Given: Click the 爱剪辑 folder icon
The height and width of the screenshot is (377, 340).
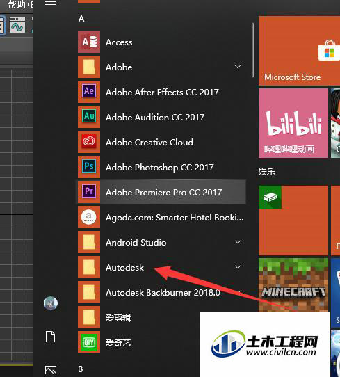Looking at the screenshot, I should pyautogui.click(x=89, y=317).
